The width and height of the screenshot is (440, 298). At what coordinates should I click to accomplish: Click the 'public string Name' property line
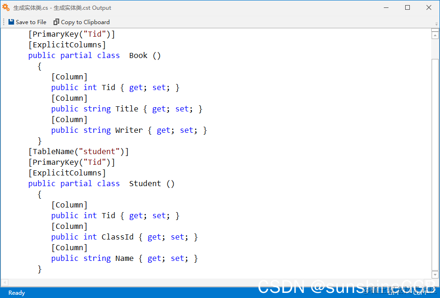(x=124, y=259)
